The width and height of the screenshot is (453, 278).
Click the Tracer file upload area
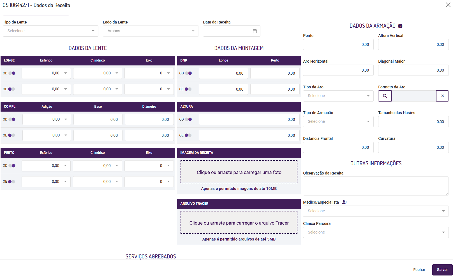239,223
